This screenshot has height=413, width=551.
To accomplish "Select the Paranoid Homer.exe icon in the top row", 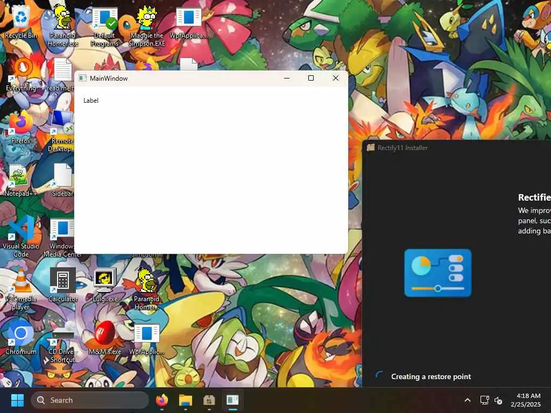I will pyautogui.click(x=62, y=25).
